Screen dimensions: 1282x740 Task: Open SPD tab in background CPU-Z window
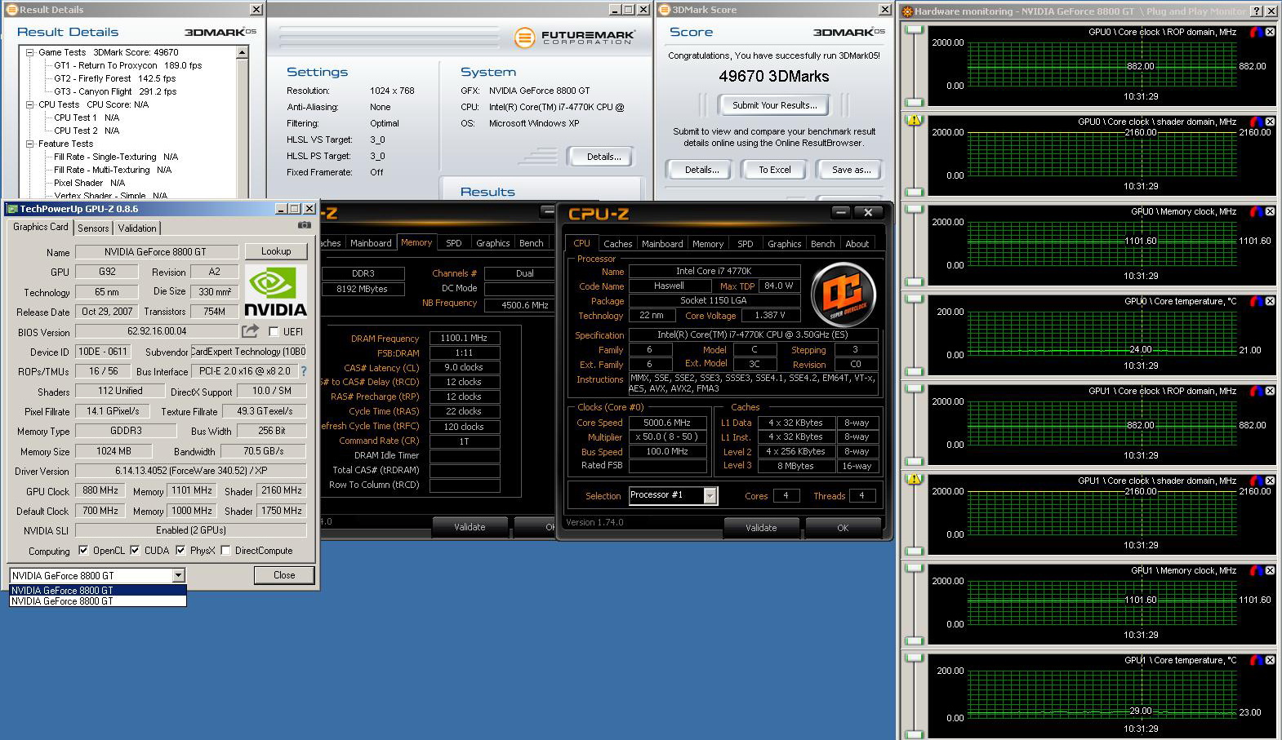(x=453, y=243)
